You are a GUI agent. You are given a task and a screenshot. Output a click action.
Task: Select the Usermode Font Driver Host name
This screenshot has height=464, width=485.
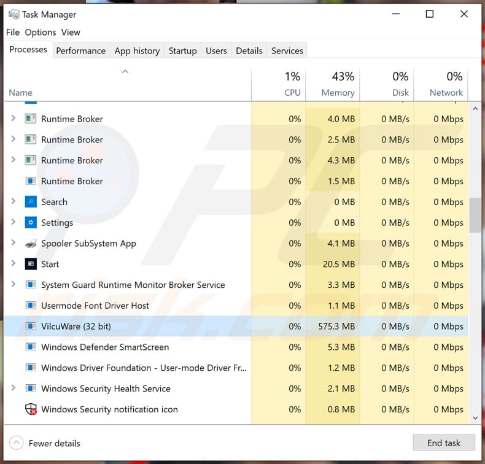[x=95, y=306]
